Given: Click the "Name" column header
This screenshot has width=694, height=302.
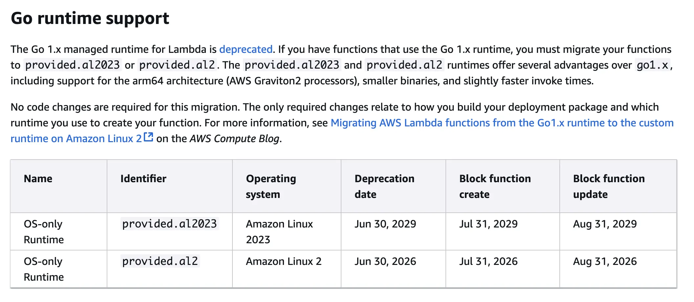Looking at the screenshot, I should (x=38, y=179).
